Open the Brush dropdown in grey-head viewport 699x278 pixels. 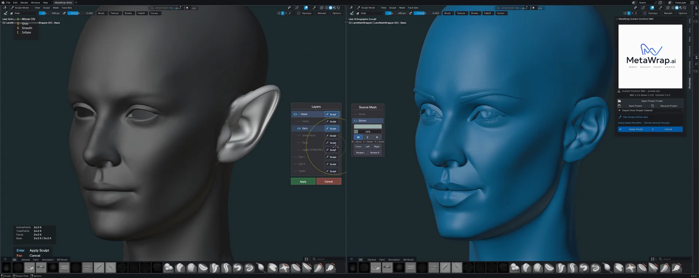tap(102, 13)
